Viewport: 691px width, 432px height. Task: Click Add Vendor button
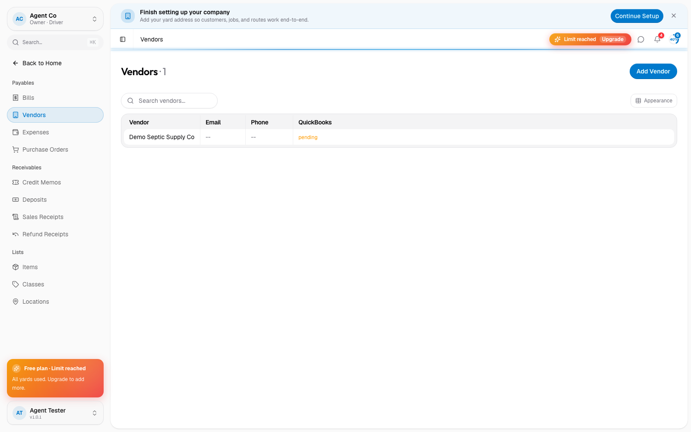tap(653, 71)
